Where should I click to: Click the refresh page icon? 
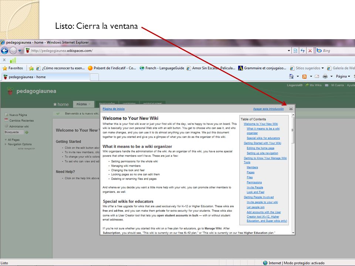point(302,51)
